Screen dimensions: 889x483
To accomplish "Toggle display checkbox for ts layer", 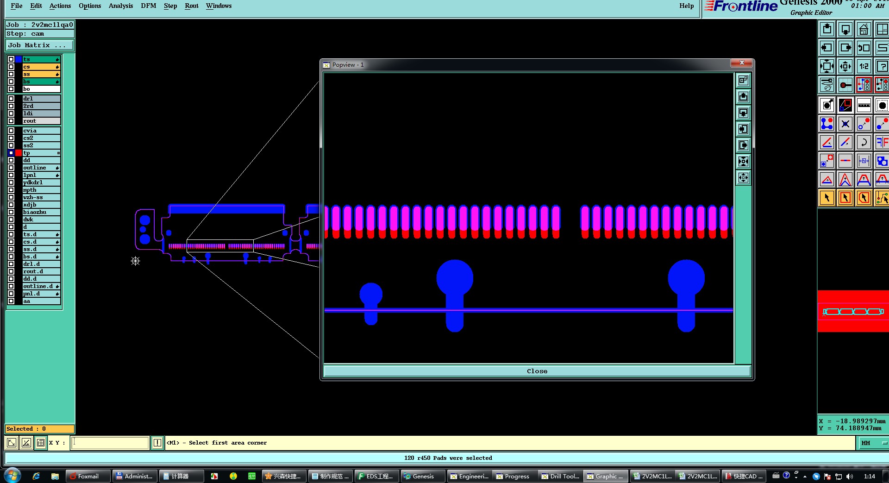I will pos(11,59).
